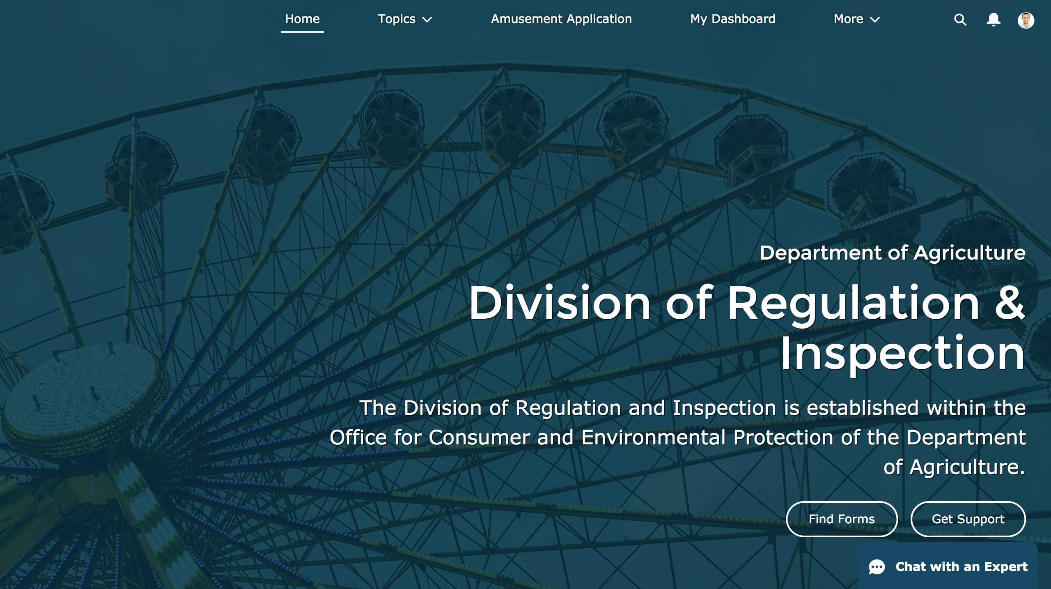Go to the Home tab

(x=302, y=19)
